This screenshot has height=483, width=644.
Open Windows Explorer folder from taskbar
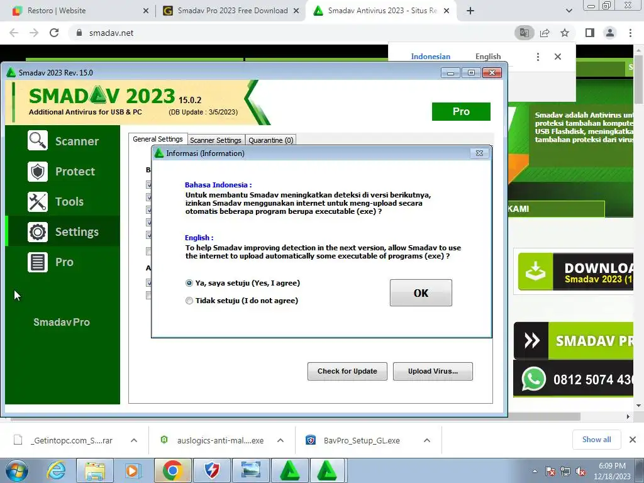[95, 470]
